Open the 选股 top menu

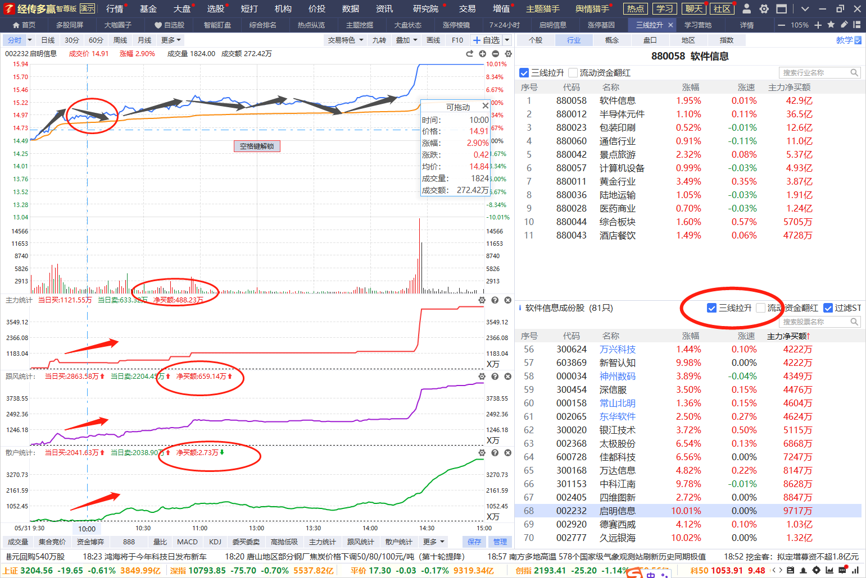(216, 8)
